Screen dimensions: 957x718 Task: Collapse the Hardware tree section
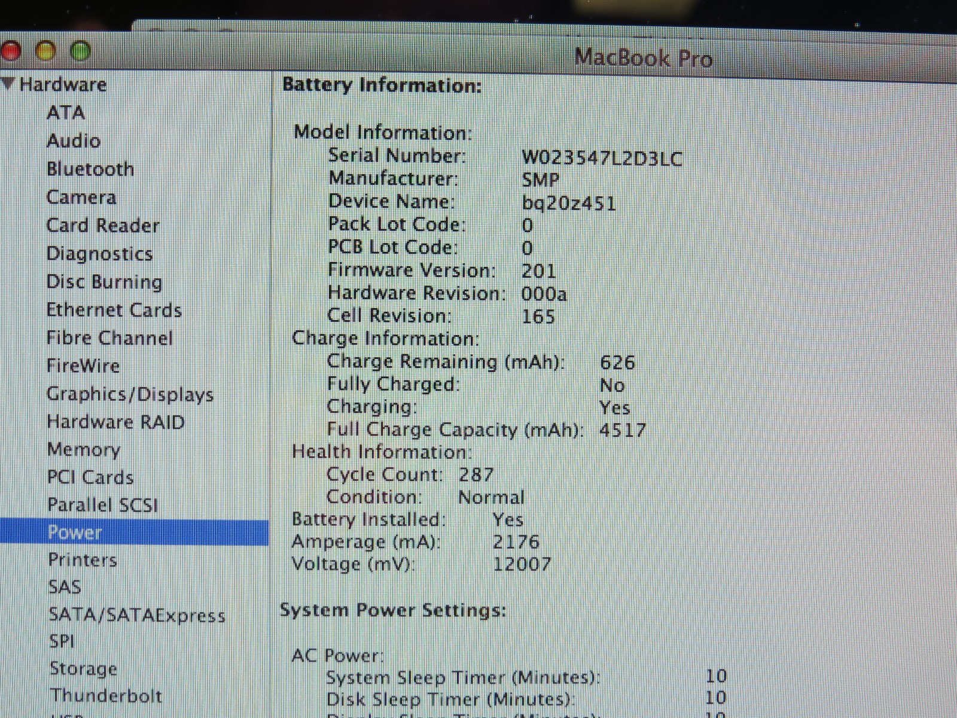click(8, 84)
